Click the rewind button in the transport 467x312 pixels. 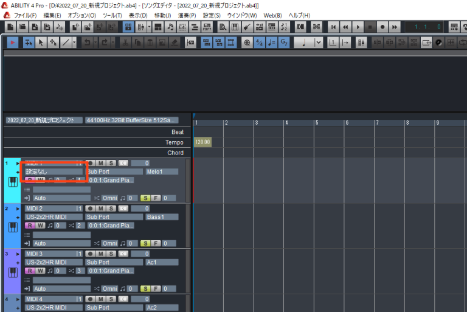point(345,27)
